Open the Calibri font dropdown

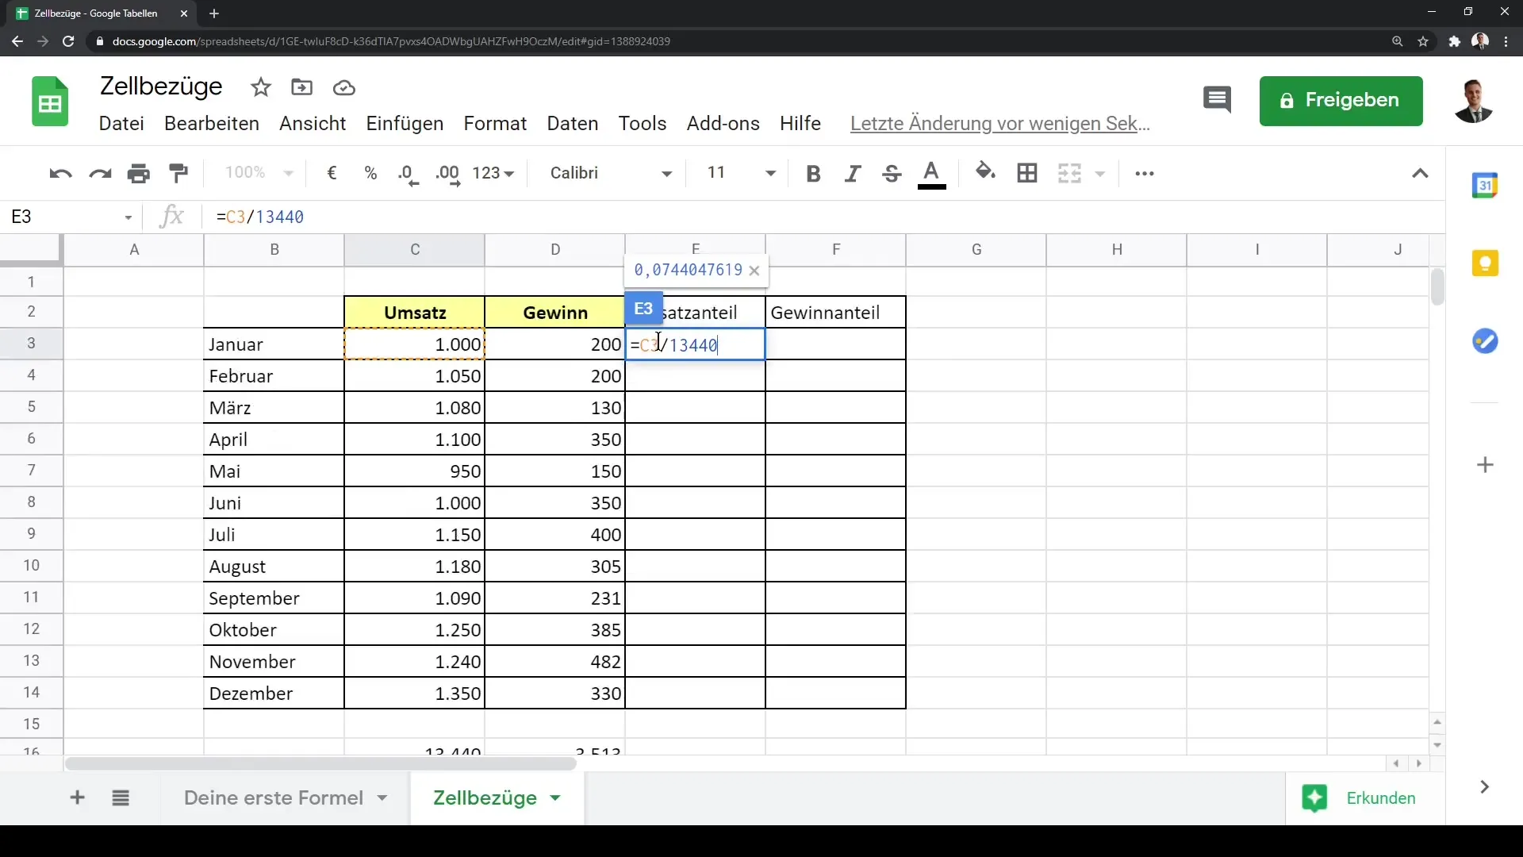611,173
